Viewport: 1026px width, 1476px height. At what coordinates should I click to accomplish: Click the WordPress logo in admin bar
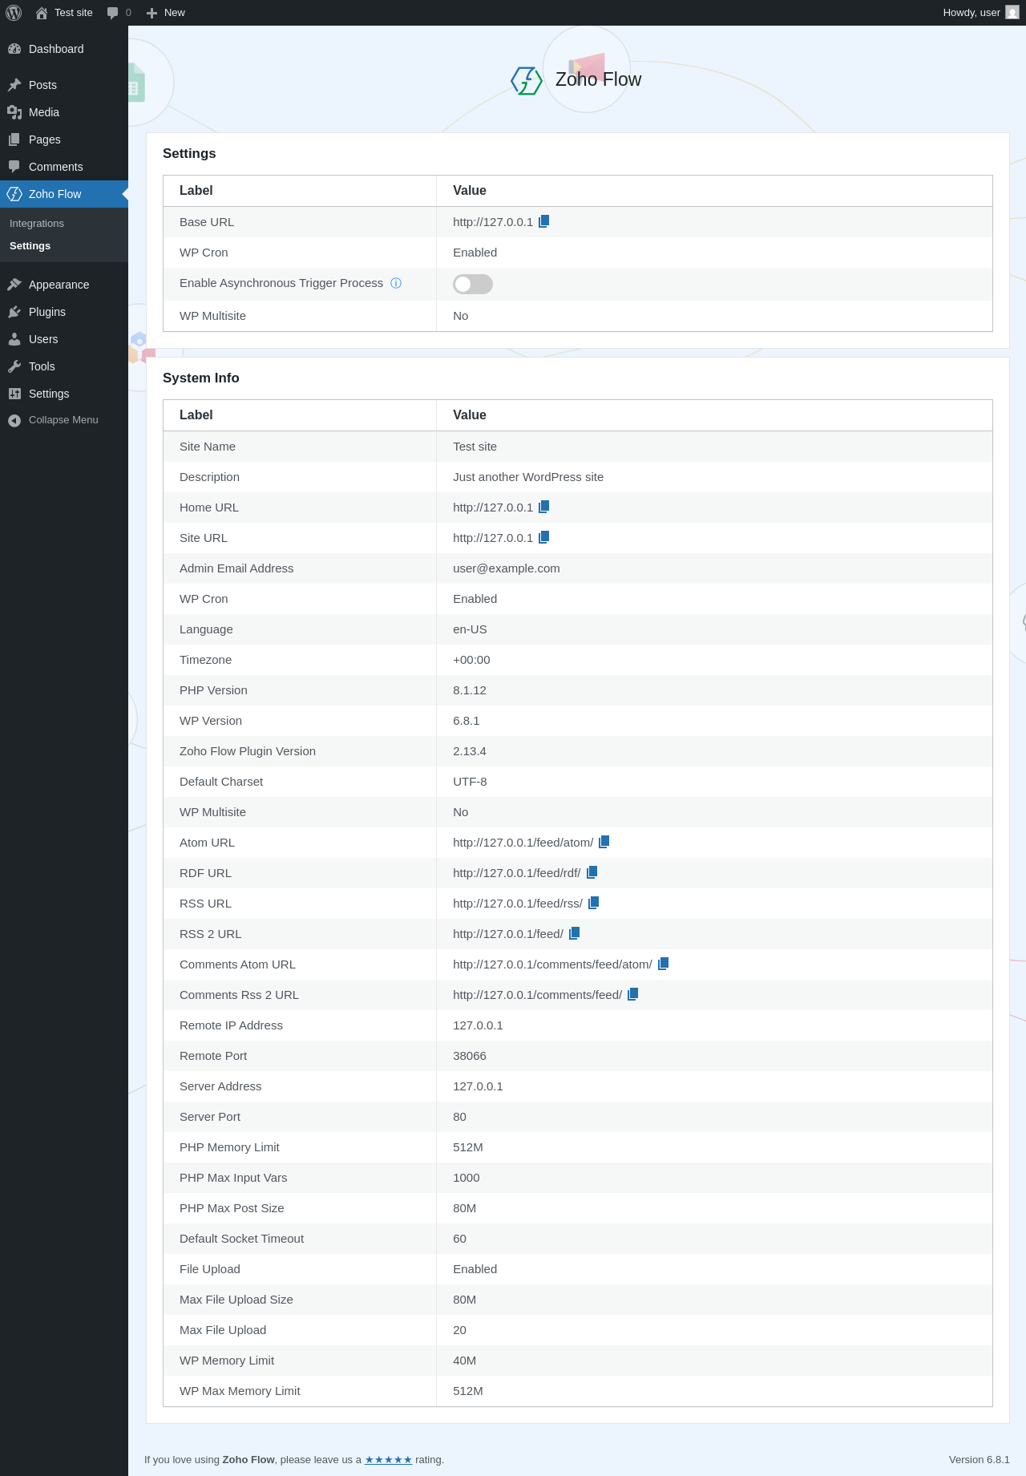14,13
